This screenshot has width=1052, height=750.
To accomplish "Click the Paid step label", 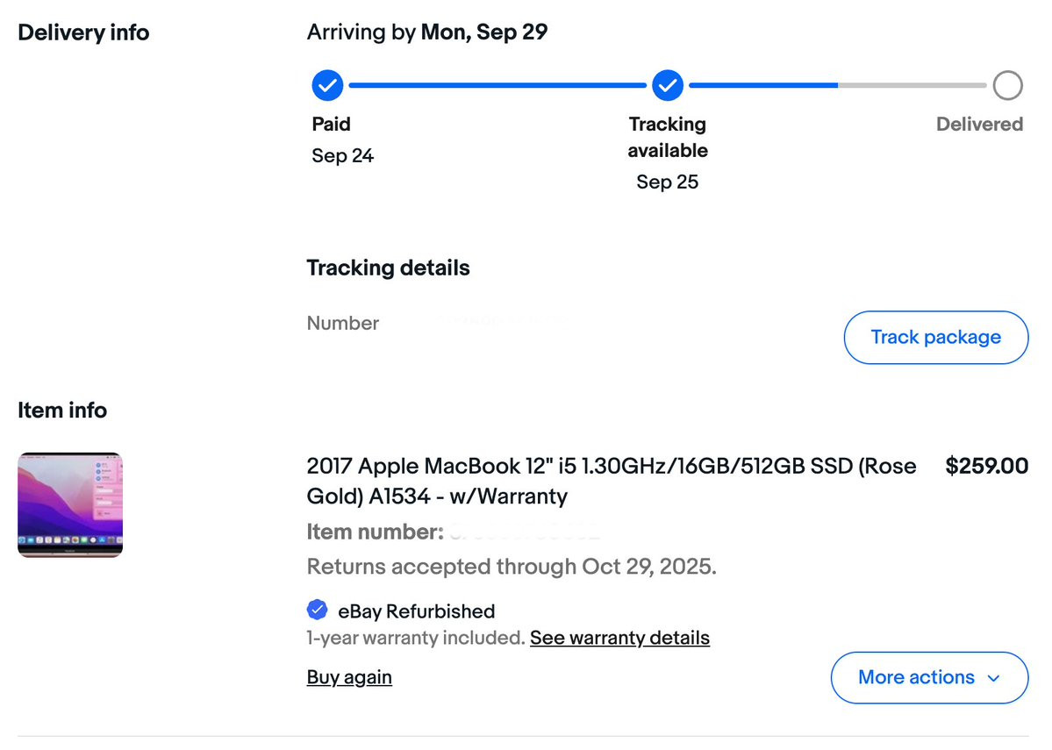I will point(331,124).
